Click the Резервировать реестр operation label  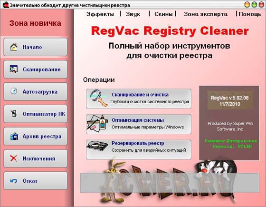point(138,143)
